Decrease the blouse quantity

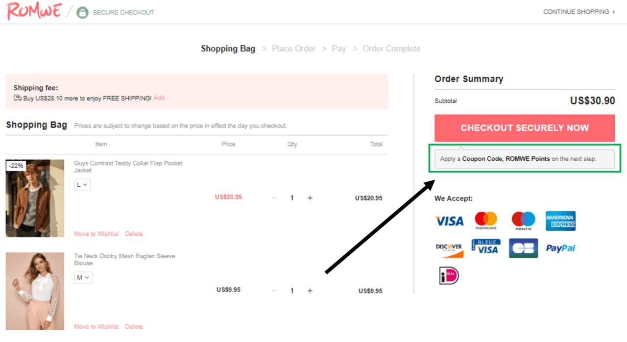274,290
